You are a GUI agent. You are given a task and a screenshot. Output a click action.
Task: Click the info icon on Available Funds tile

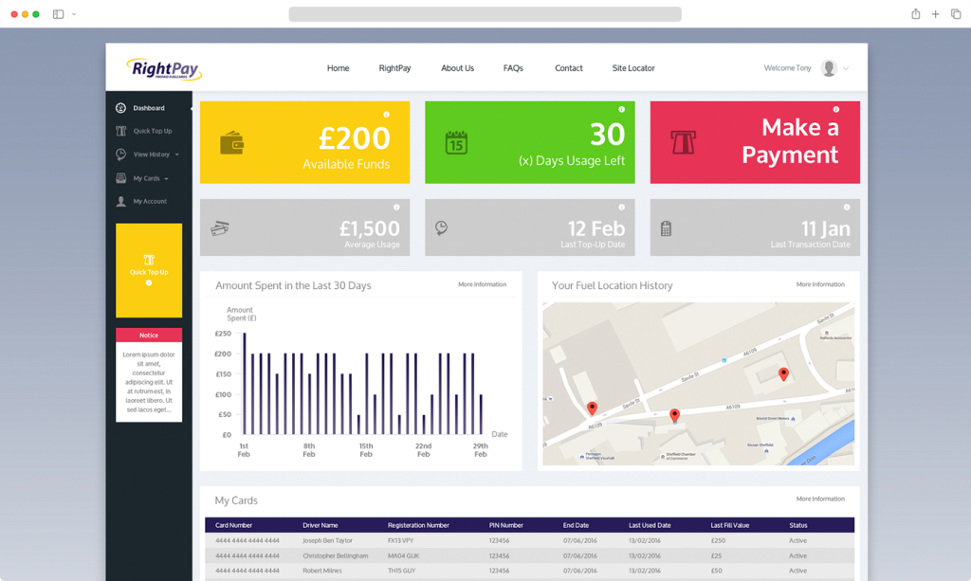pyautogui.click(x=386, y=115)
